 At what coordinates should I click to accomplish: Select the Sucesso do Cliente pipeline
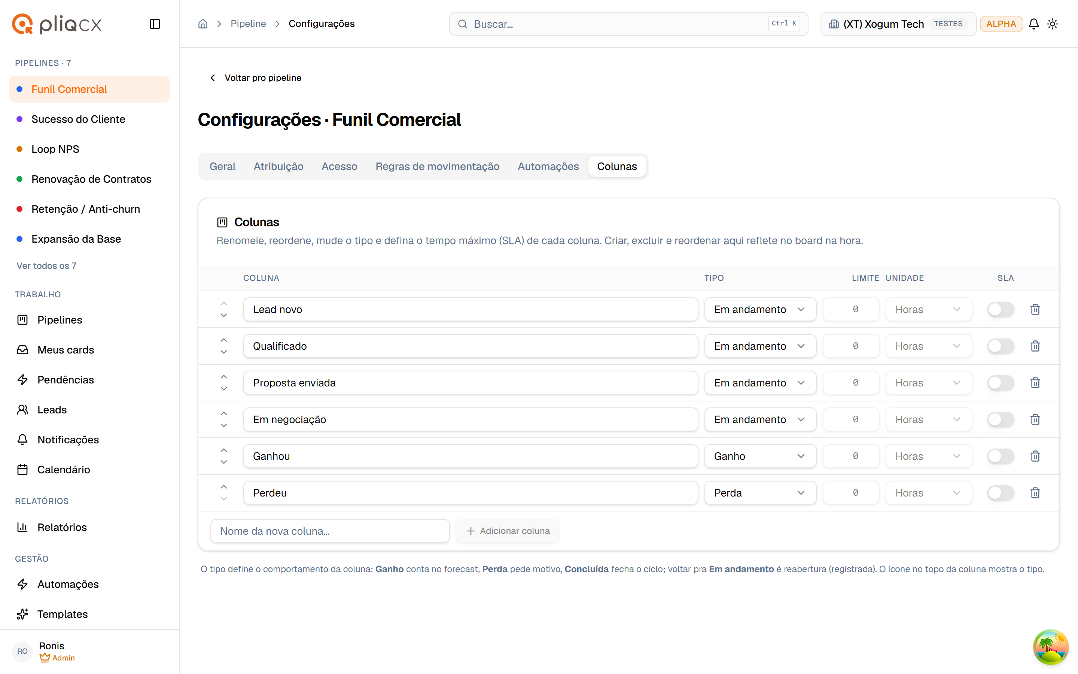click(89, 119)
